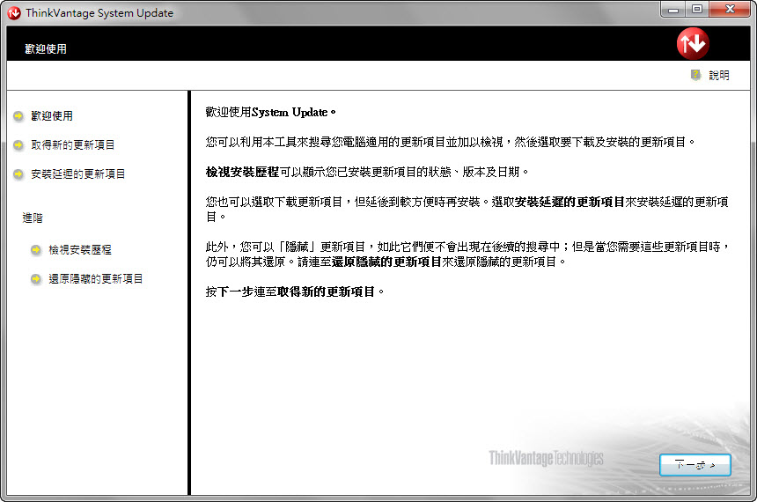Click the arrow icon beside 安裝延遲的更新項目

tap(18, 173)
